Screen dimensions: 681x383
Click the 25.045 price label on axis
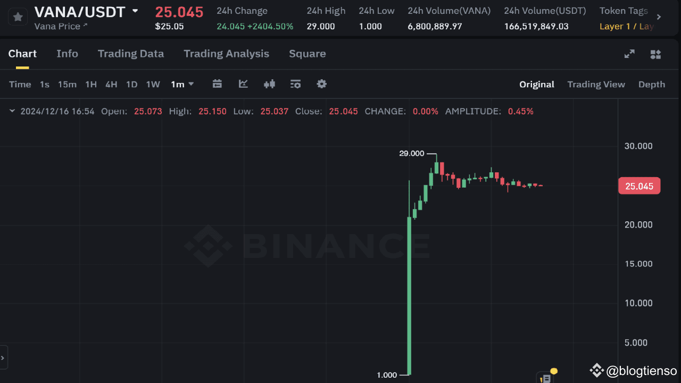click(639, 185)
